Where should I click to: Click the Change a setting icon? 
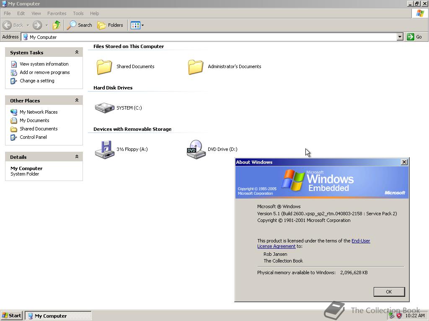pyautogui.click(x=14, y=81)
